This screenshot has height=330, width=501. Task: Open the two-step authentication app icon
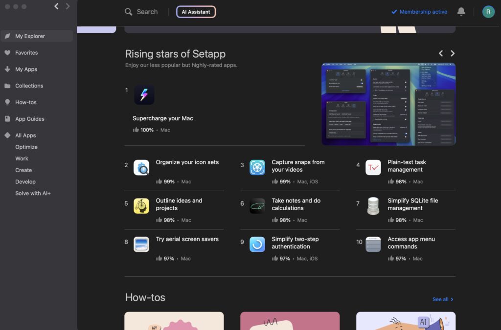tap(257, 244)
